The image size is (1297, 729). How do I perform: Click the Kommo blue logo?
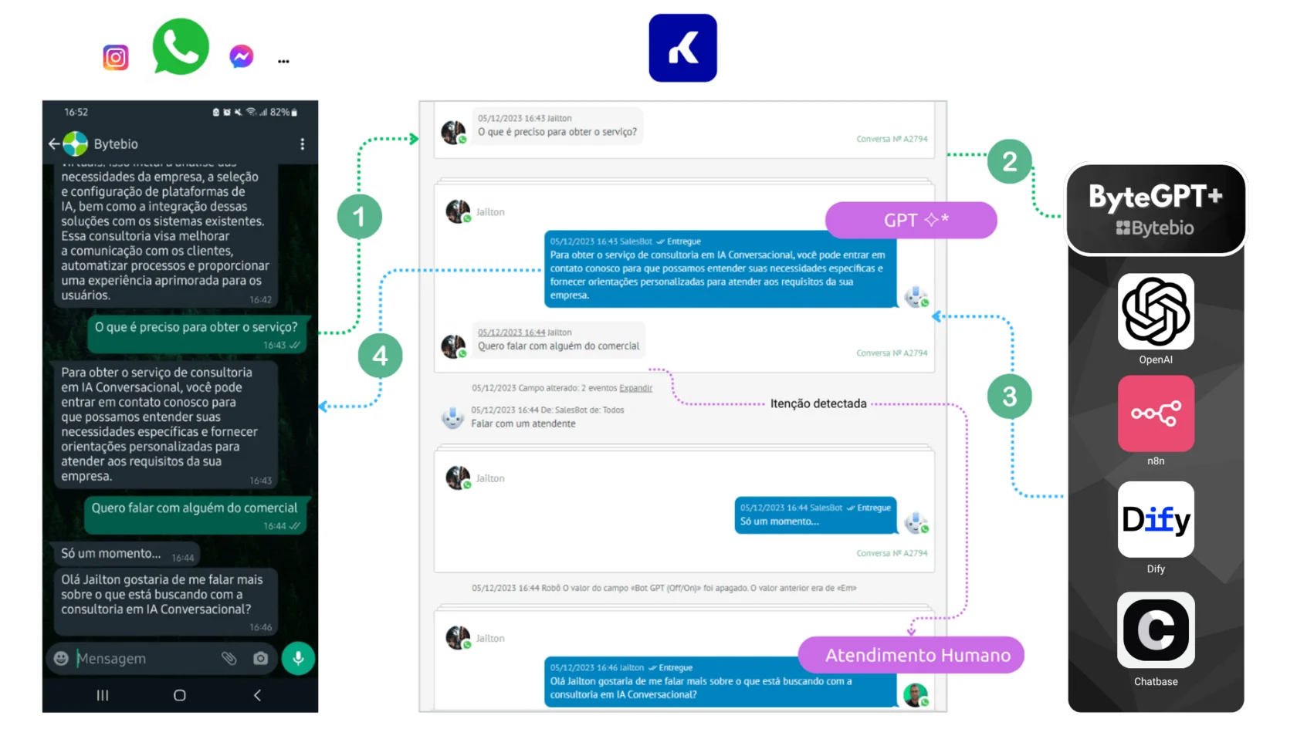click(x=682, y=48)
